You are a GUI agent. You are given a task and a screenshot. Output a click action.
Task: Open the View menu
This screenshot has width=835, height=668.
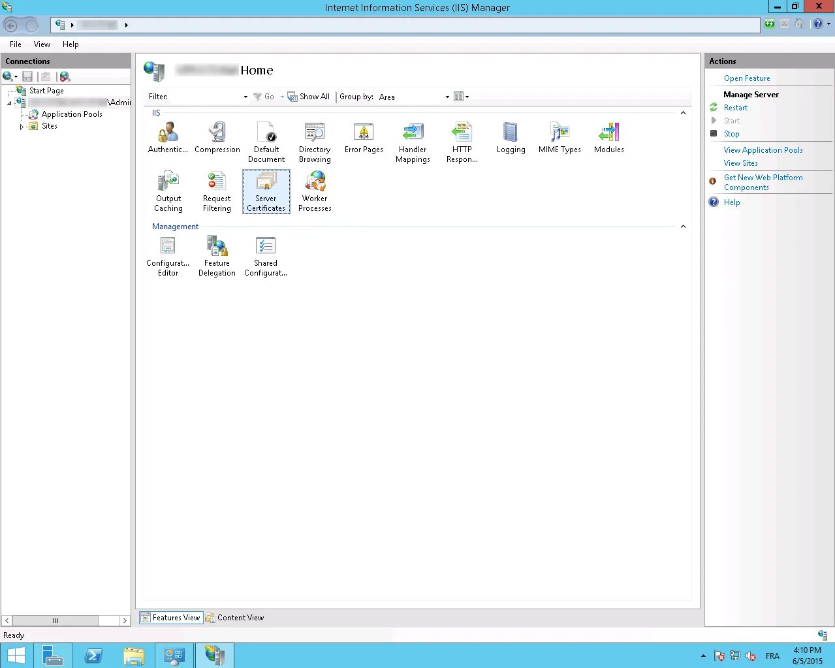coord(42,44)
